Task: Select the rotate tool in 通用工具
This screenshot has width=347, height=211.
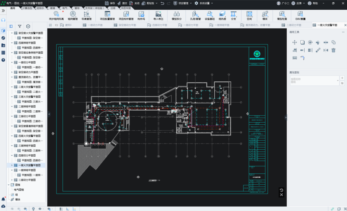Action: [310, 42]
